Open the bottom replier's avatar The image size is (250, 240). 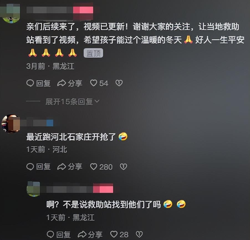33,189
